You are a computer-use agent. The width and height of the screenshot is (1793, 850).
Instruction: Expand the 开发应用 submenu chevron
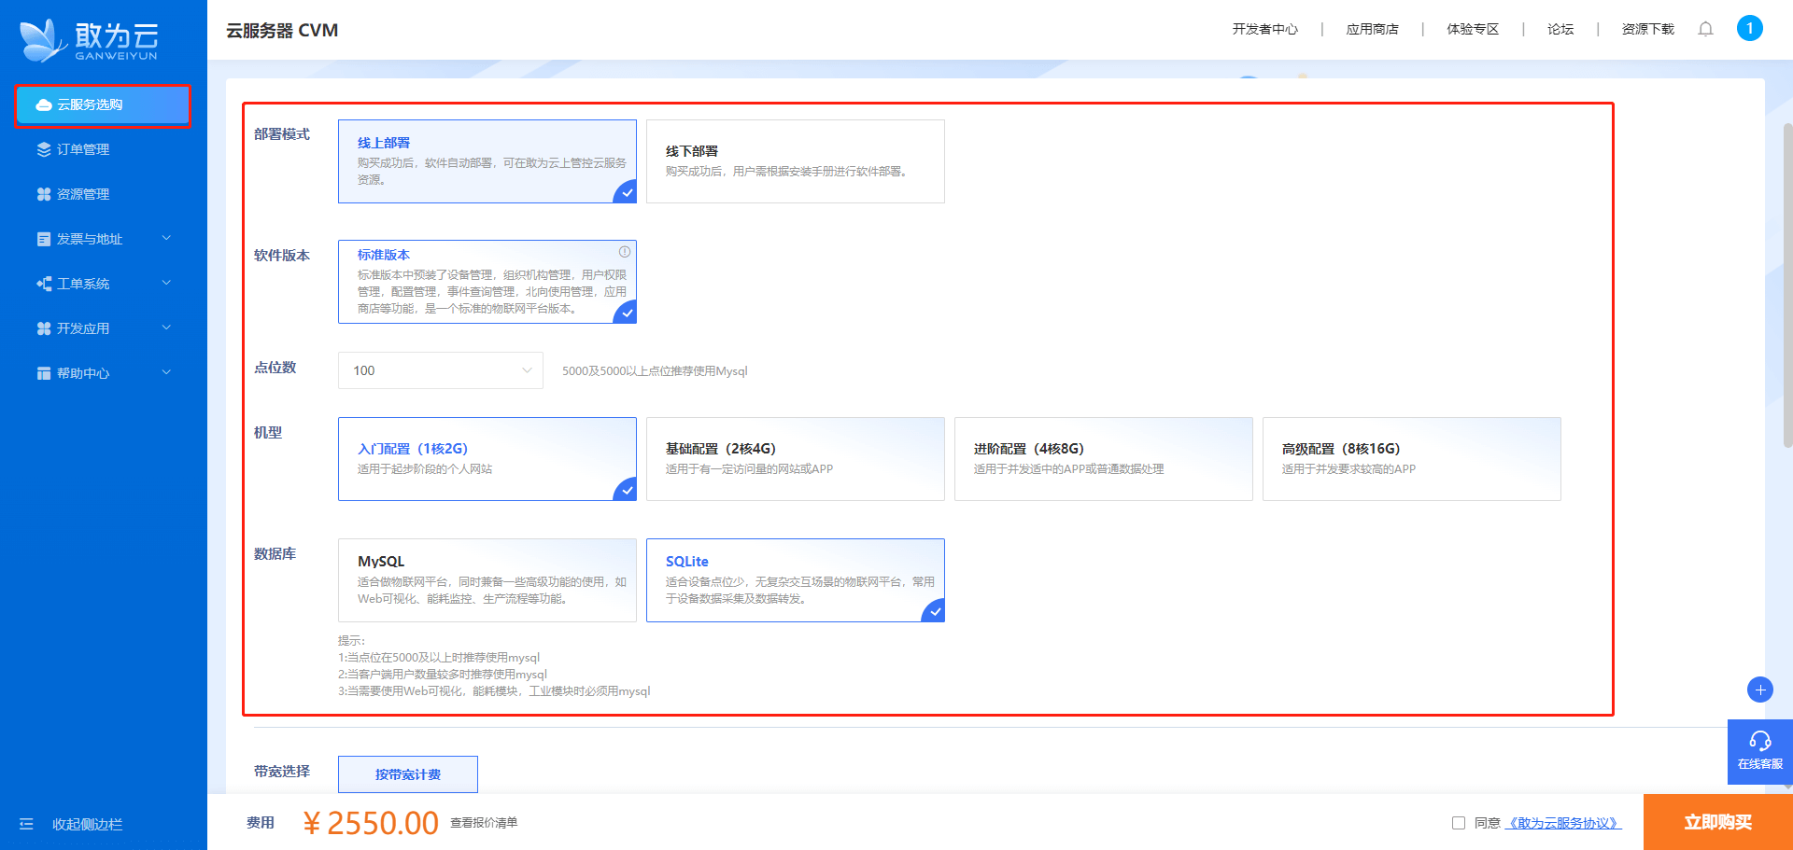click(x=166, y=327)
